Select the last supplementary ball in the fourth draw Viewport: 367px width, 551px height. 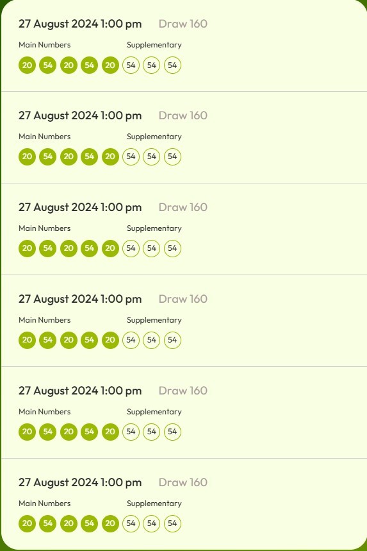click(172, 340)
